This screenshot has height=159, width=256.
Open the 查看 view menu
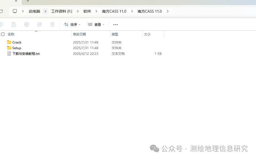pyautogui.click(x=96, y=25)
